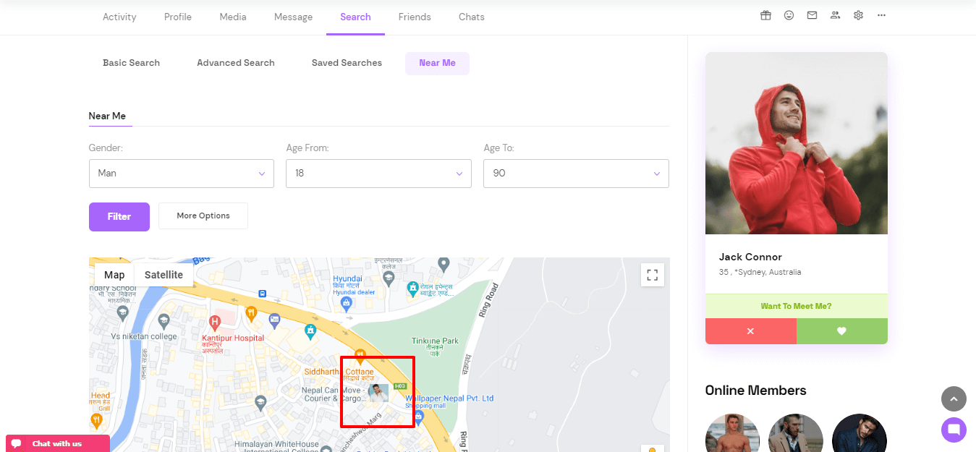
Task: Open the first online member avatar
Action: pos(732,433)
